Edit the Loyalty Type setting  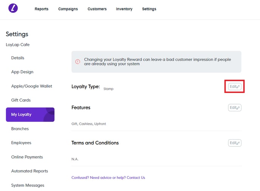point(235,86)
